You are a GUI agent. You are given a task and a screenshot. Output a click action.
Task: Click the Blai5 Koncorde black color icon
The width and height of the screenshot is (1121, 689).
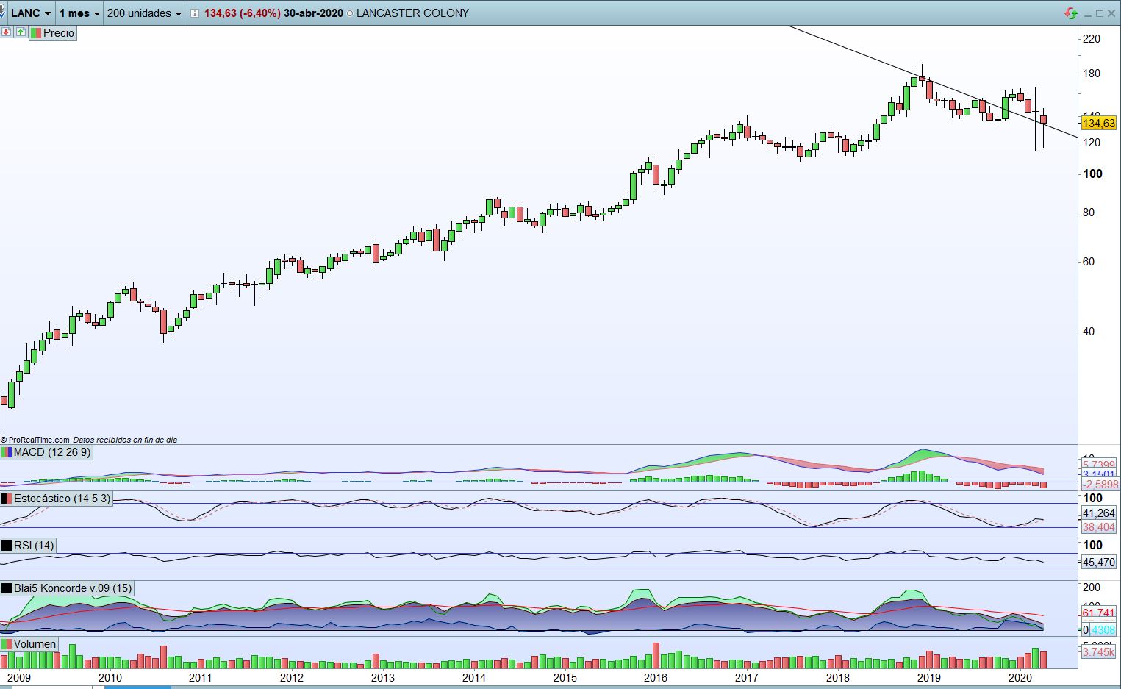coord(7,588)
